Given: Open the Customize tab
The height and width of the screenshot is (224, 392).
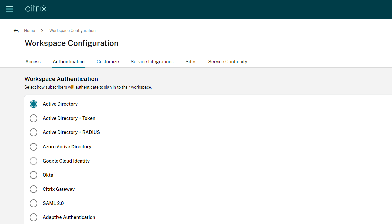Looking at the screenshot, I should 108,62.
